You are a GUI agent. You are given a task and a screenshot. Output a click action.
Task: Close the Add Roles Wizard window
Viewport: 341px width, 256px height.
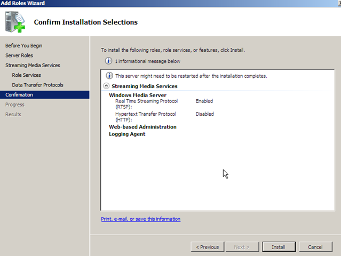coord(339,3)
